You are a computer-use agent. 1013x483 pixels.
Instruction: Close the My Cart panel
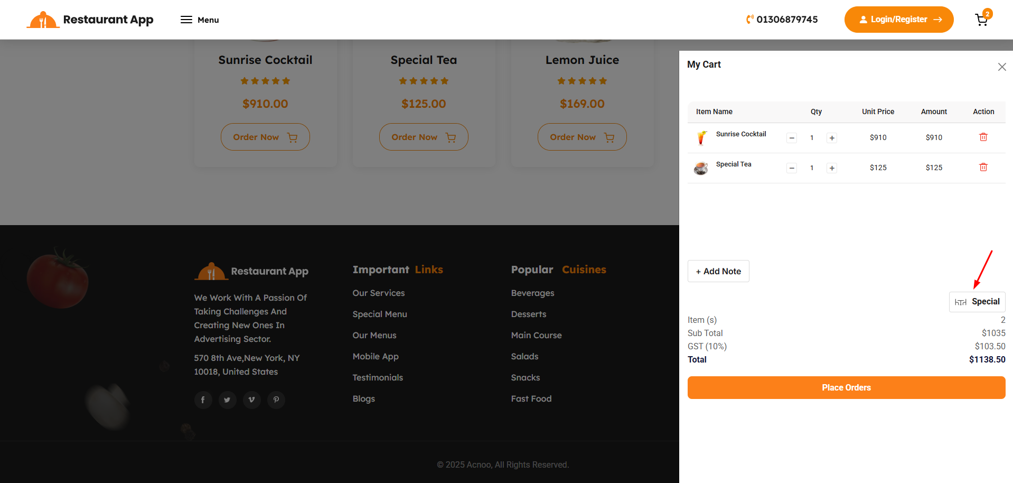tap(1001, 67)
